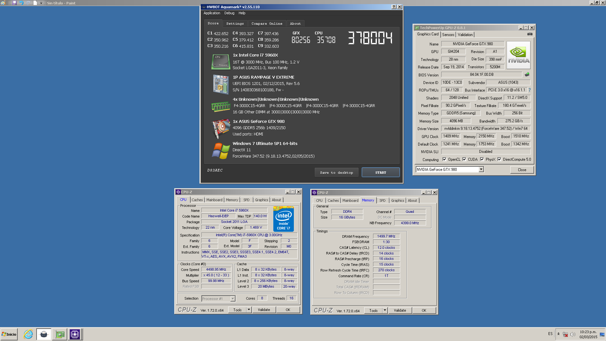Click the Undo arrow in Paint toolbar
Screen dimensions: 606x341
pyautogui.click(x=21, y=3)
